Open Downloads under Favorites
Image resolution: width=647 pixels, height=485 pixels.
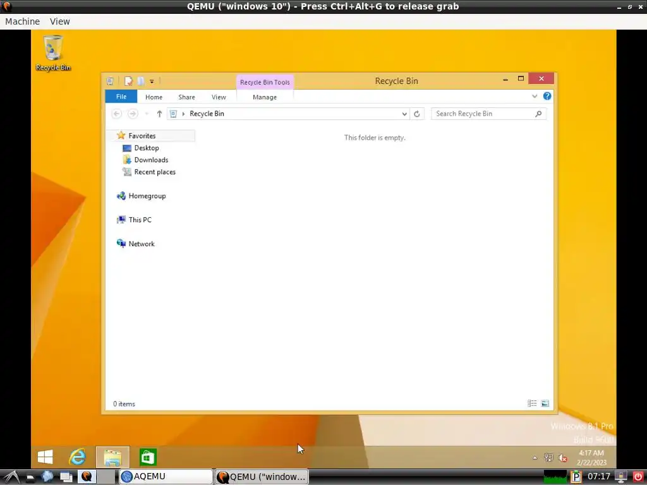[151, 160]
